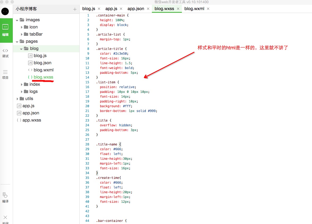Open blog.json in the file tree
This screenshot has height=224, width=312.
[42, 63]
